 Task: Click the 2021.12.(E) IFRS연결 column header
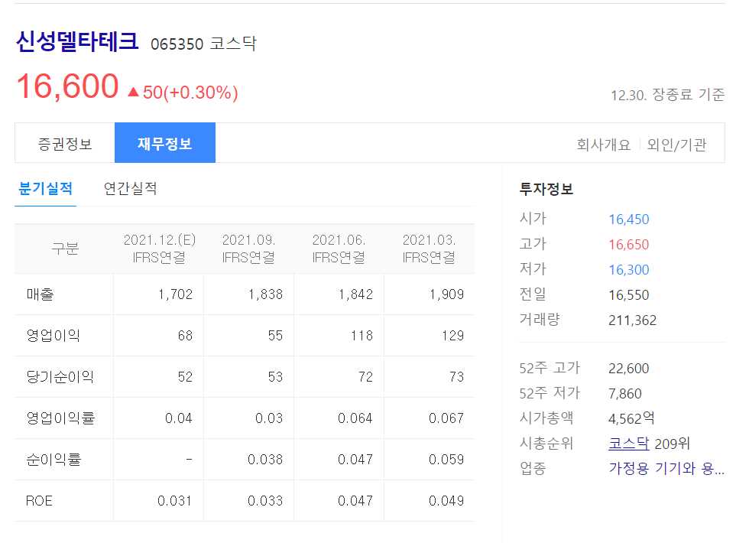click(159, 249)
